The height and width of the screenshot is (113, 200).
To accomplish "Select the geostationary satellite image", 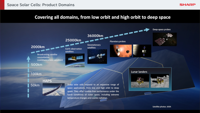I will pos(97,56).
